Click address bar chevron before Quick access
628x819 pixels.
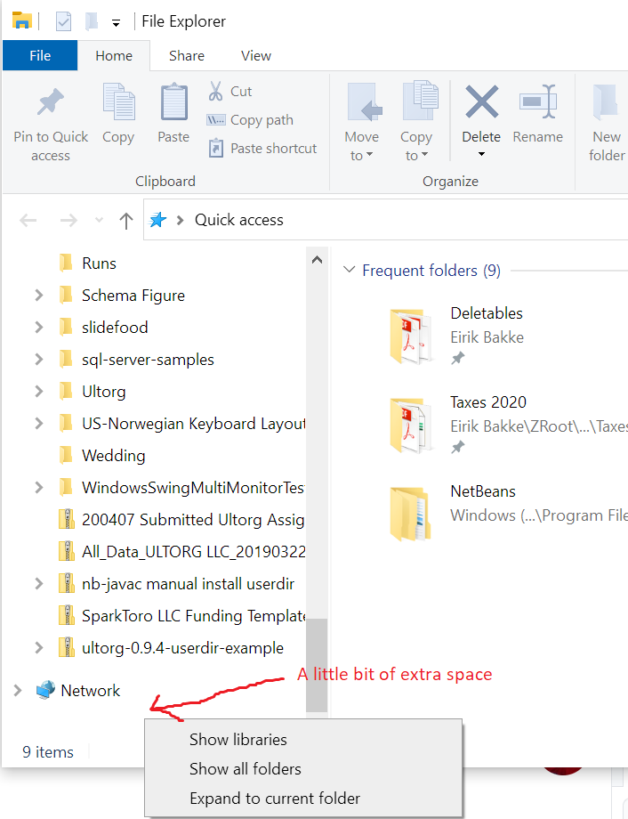180,221
